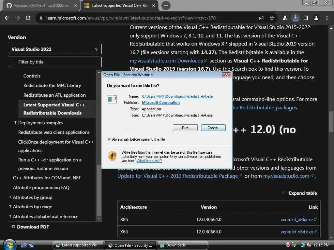This screenshot has height=250, width=334.
Task: Click the Switch between windows quick launch icon
Action: pos(31,245)
